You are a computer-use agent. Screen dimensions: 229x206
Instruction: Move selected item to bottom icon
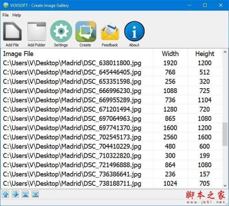(x=35, y=194)
